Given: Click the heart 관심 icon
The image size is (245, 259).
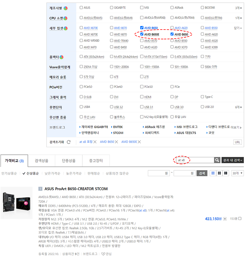Looking at the screenshot, I should (x=103, y=254).
